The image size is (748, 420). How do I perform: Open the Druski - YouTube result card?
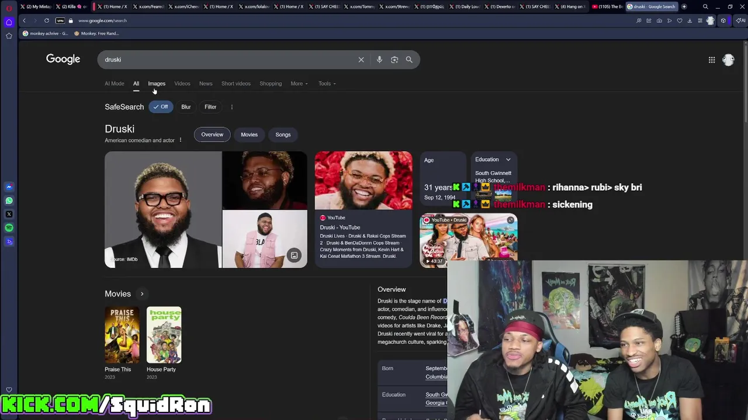(363, 209)
